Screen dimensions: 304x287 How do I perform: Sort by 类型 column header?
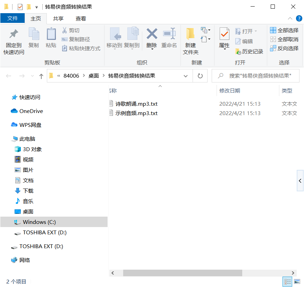pyautogui.click(x=287, y=90)
